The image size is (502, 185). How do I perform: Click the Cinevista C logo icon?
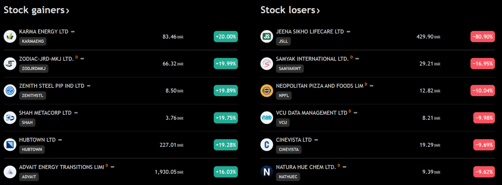(x=267, y=145)
